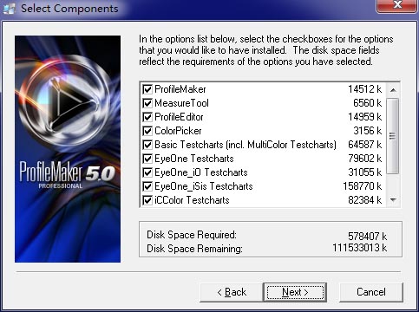This screenshot has height=312, width=419.
Task: Select the 'EyeOne Testcharts' label
Action: click(194, 159)
